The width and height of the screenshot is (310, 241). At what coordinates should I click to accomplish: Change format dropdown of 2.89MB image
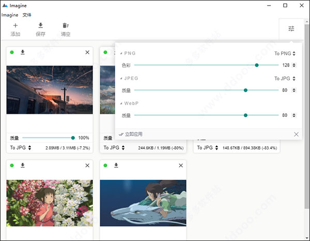coord(21,148)
